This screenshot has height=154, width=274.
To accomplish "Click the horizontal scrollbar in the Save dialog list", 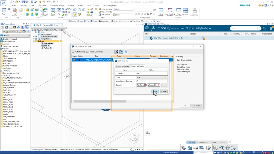I will pyautogui.click(x=100, y=101).
